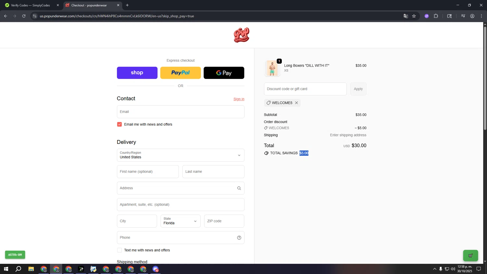487x274 pixels.
Task: Click the Email input field
Action: (x=181, y=112)
